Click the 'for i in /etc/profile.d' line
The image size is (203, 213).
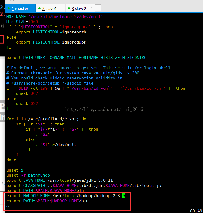[x=46, y=119]
